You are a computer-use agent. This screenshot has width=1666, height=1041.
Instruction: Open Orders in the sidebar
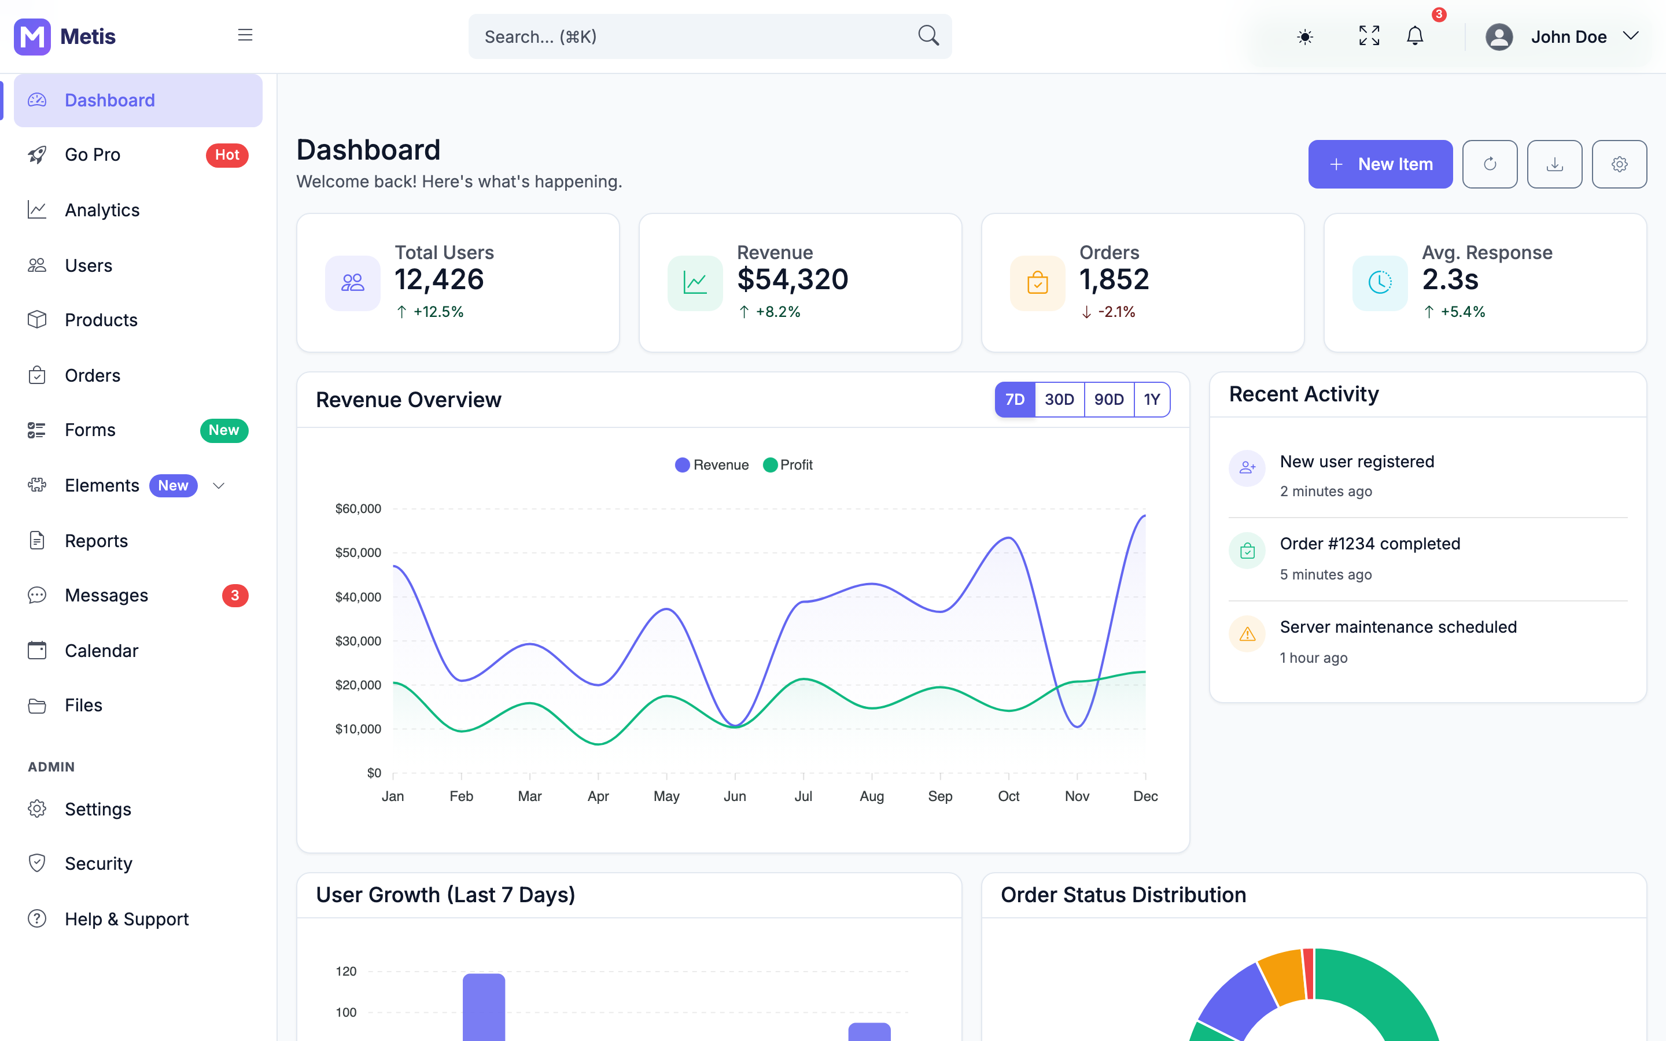138,375
